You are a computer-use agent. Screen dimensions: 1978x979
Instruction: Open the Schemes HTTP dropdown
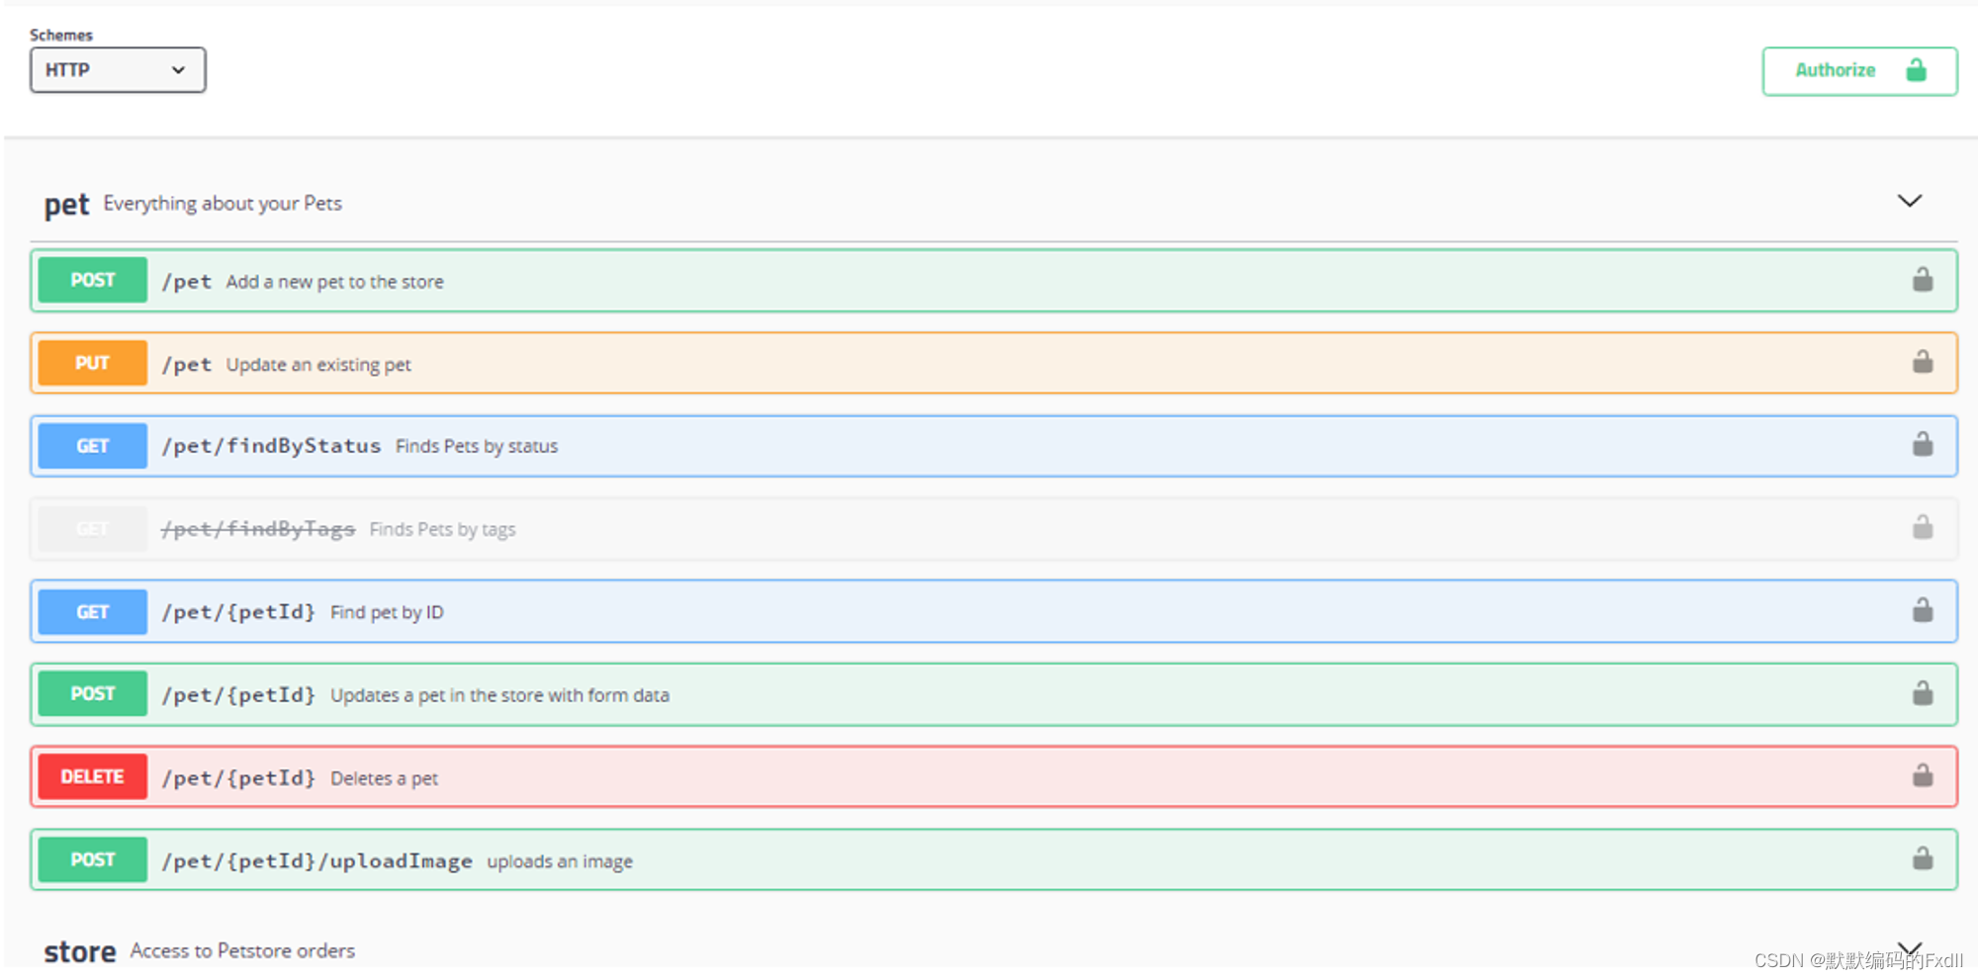116,70
